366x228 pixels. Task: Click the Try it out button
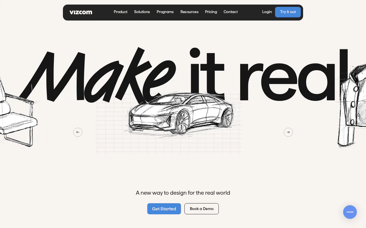288,12
